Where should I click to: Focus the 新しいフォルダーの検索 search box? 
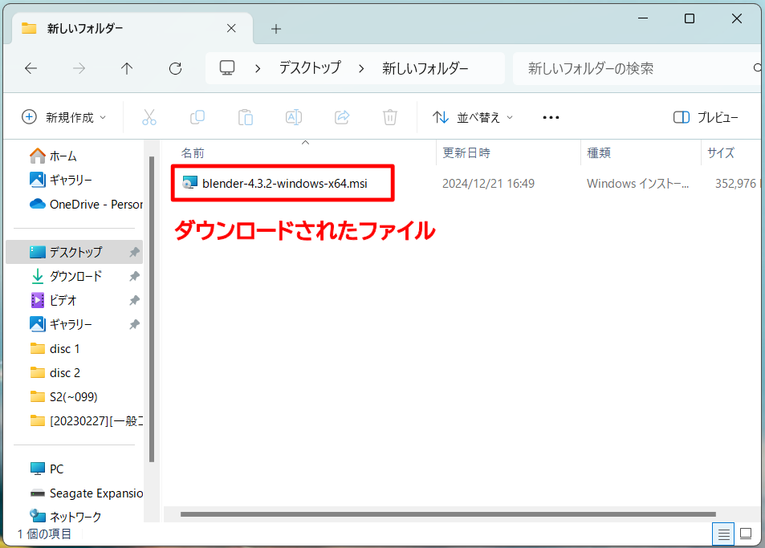pos(637,68)
